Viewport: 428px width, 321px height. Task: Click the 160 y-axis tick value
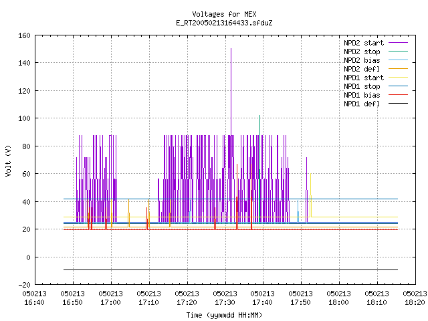[x=24, y=35]
